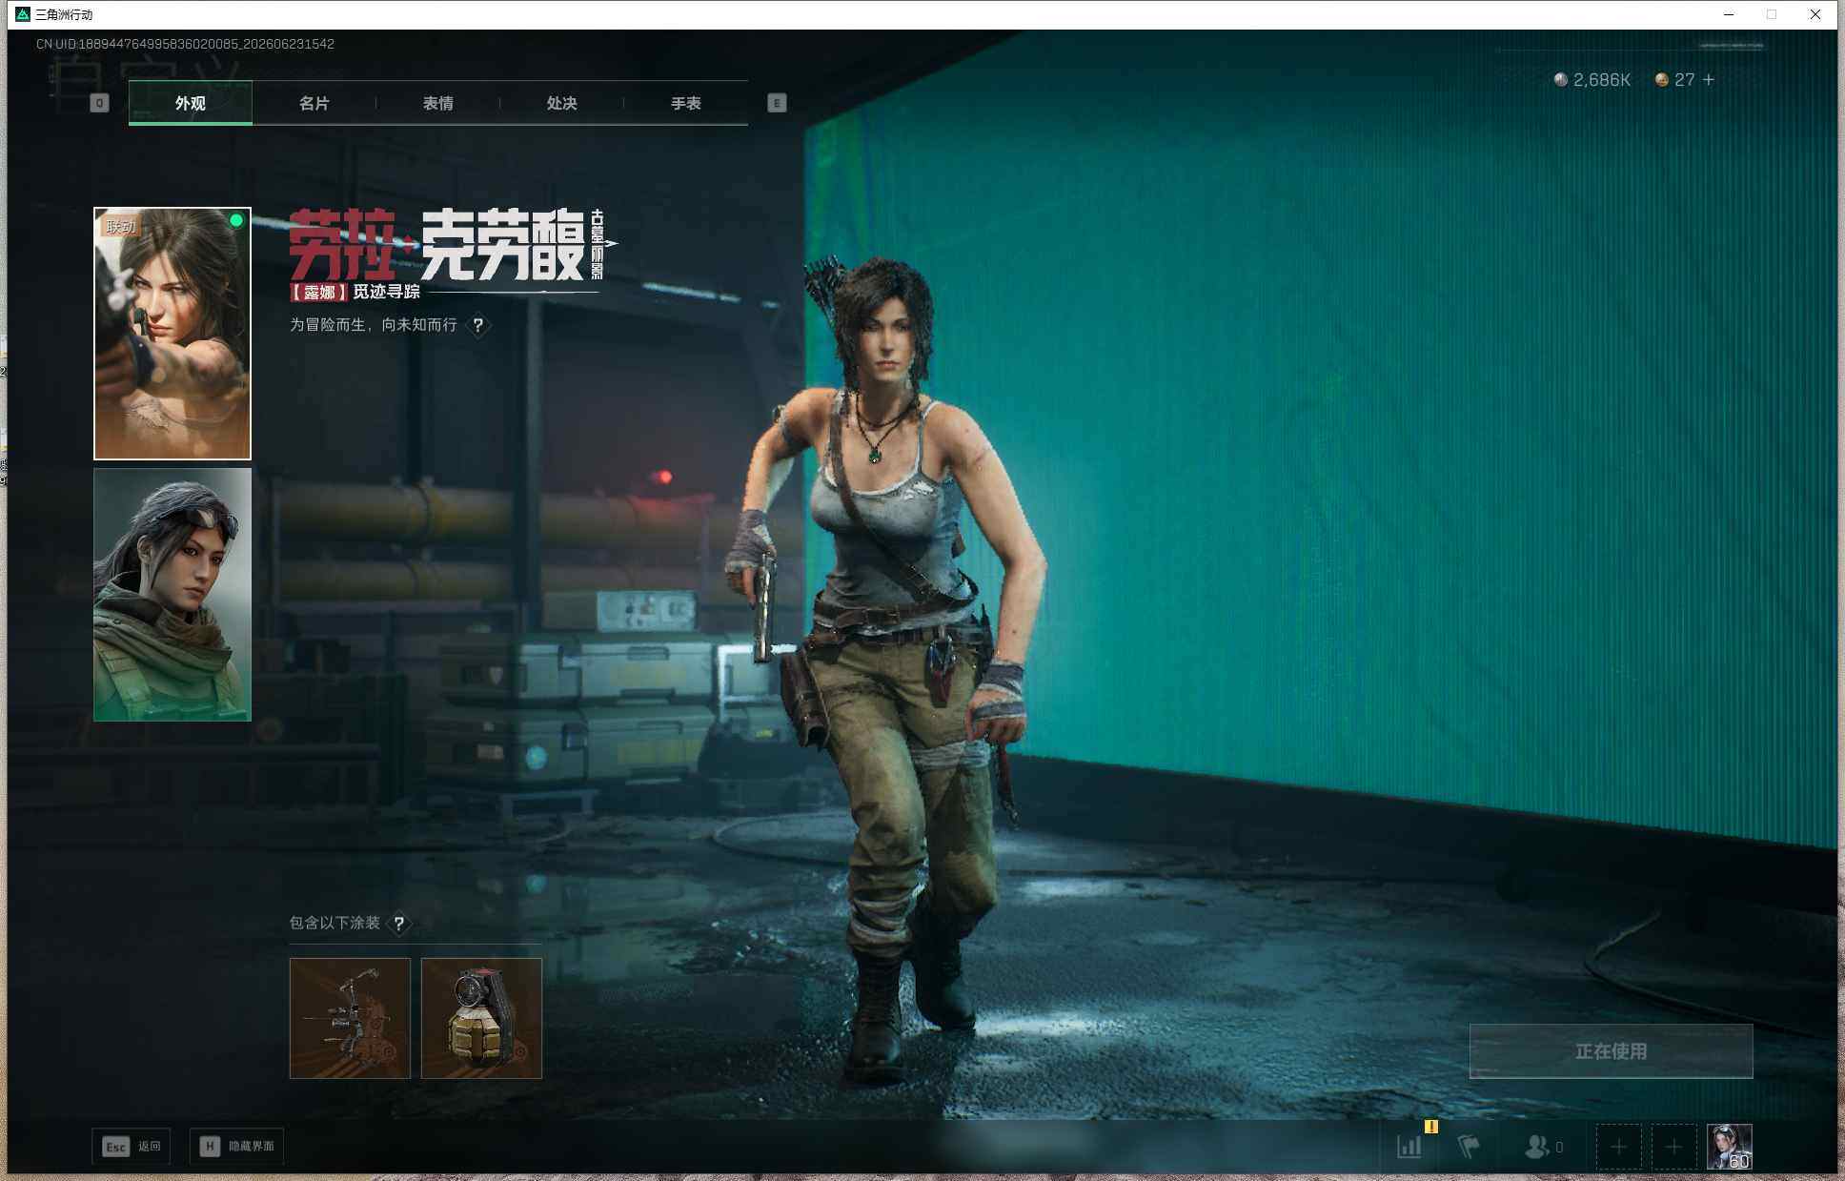Select the default goggles operator skin card
Image resolution: width=1845 pixels, height=1181 pixels.
pos(172,594)
